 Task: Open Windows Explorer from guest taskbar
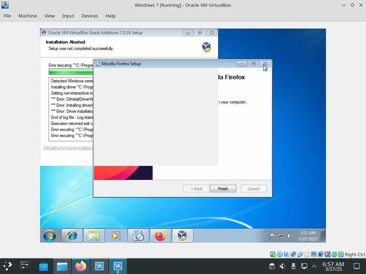pyautogui.click(x=94, y=235)
